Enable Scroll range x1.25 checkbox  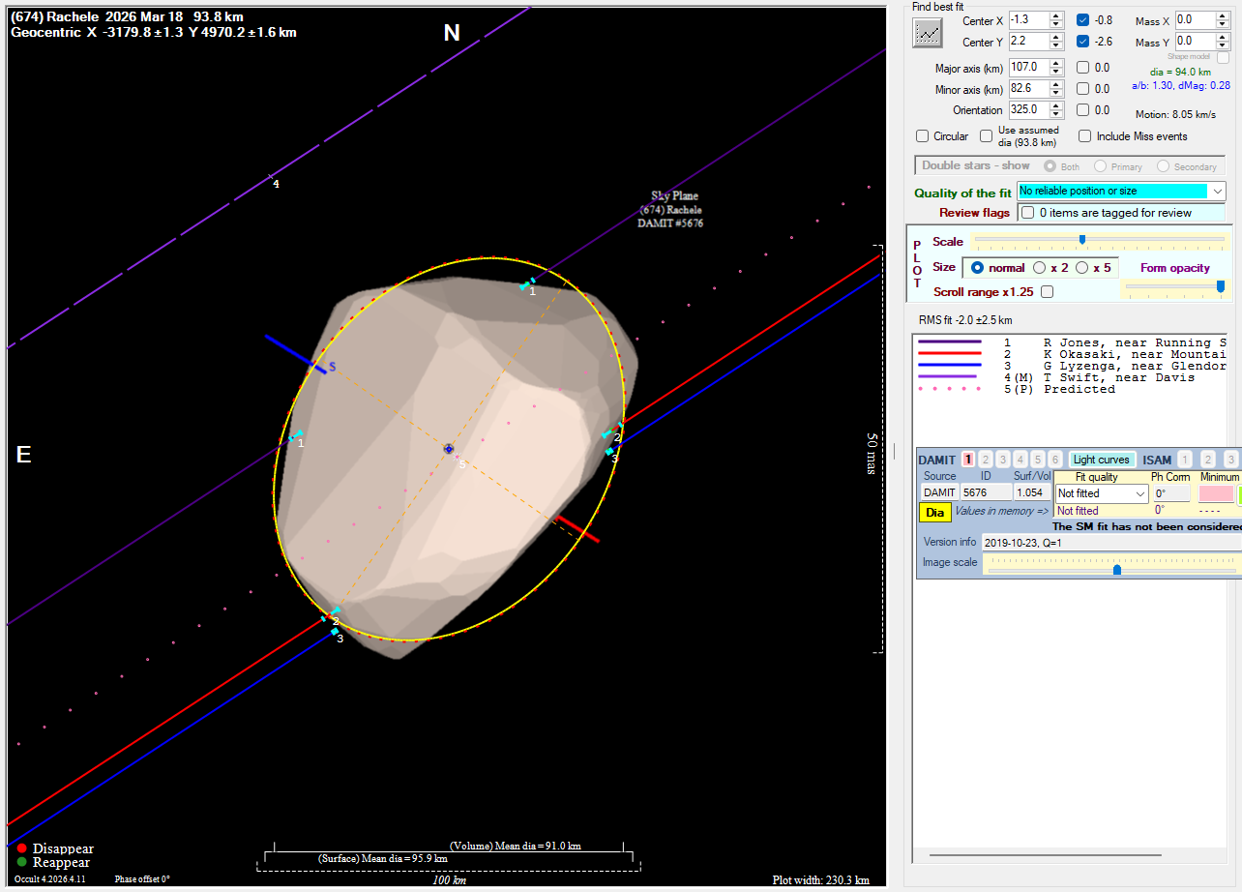pyautogui.click(x=1047, y=291)
